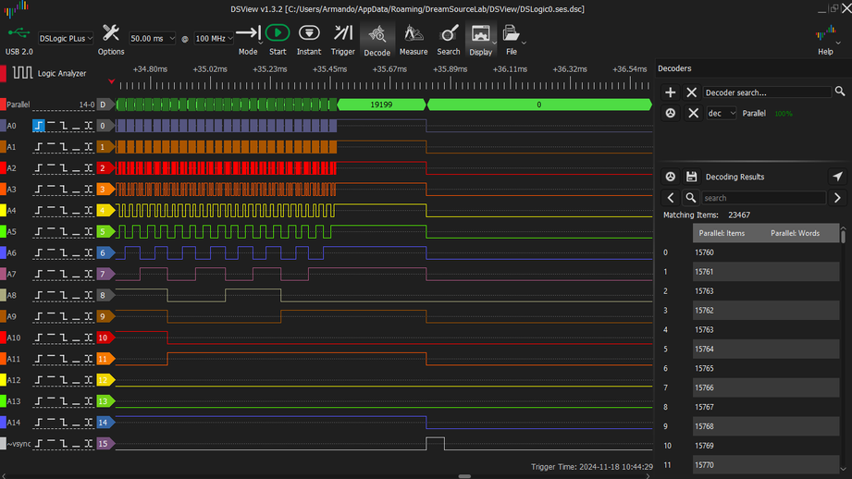This screenshot has width=852, height=479.
Task: Click the Parallel: Items column header
Action: coord(722,233)
